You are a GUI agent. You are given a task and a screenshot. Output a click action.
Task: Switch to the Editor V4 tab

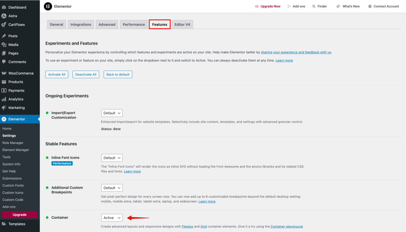tap(182, 24)
